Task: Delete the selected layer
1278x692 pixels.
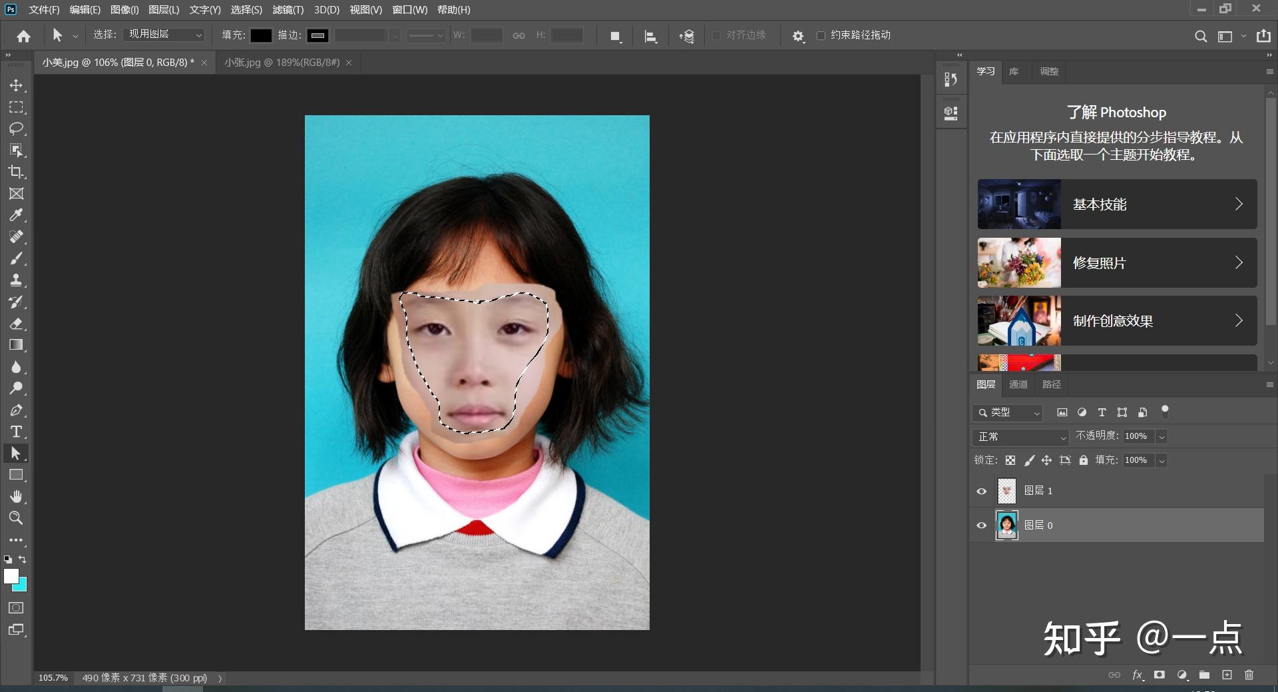Action: (1249, 675)
